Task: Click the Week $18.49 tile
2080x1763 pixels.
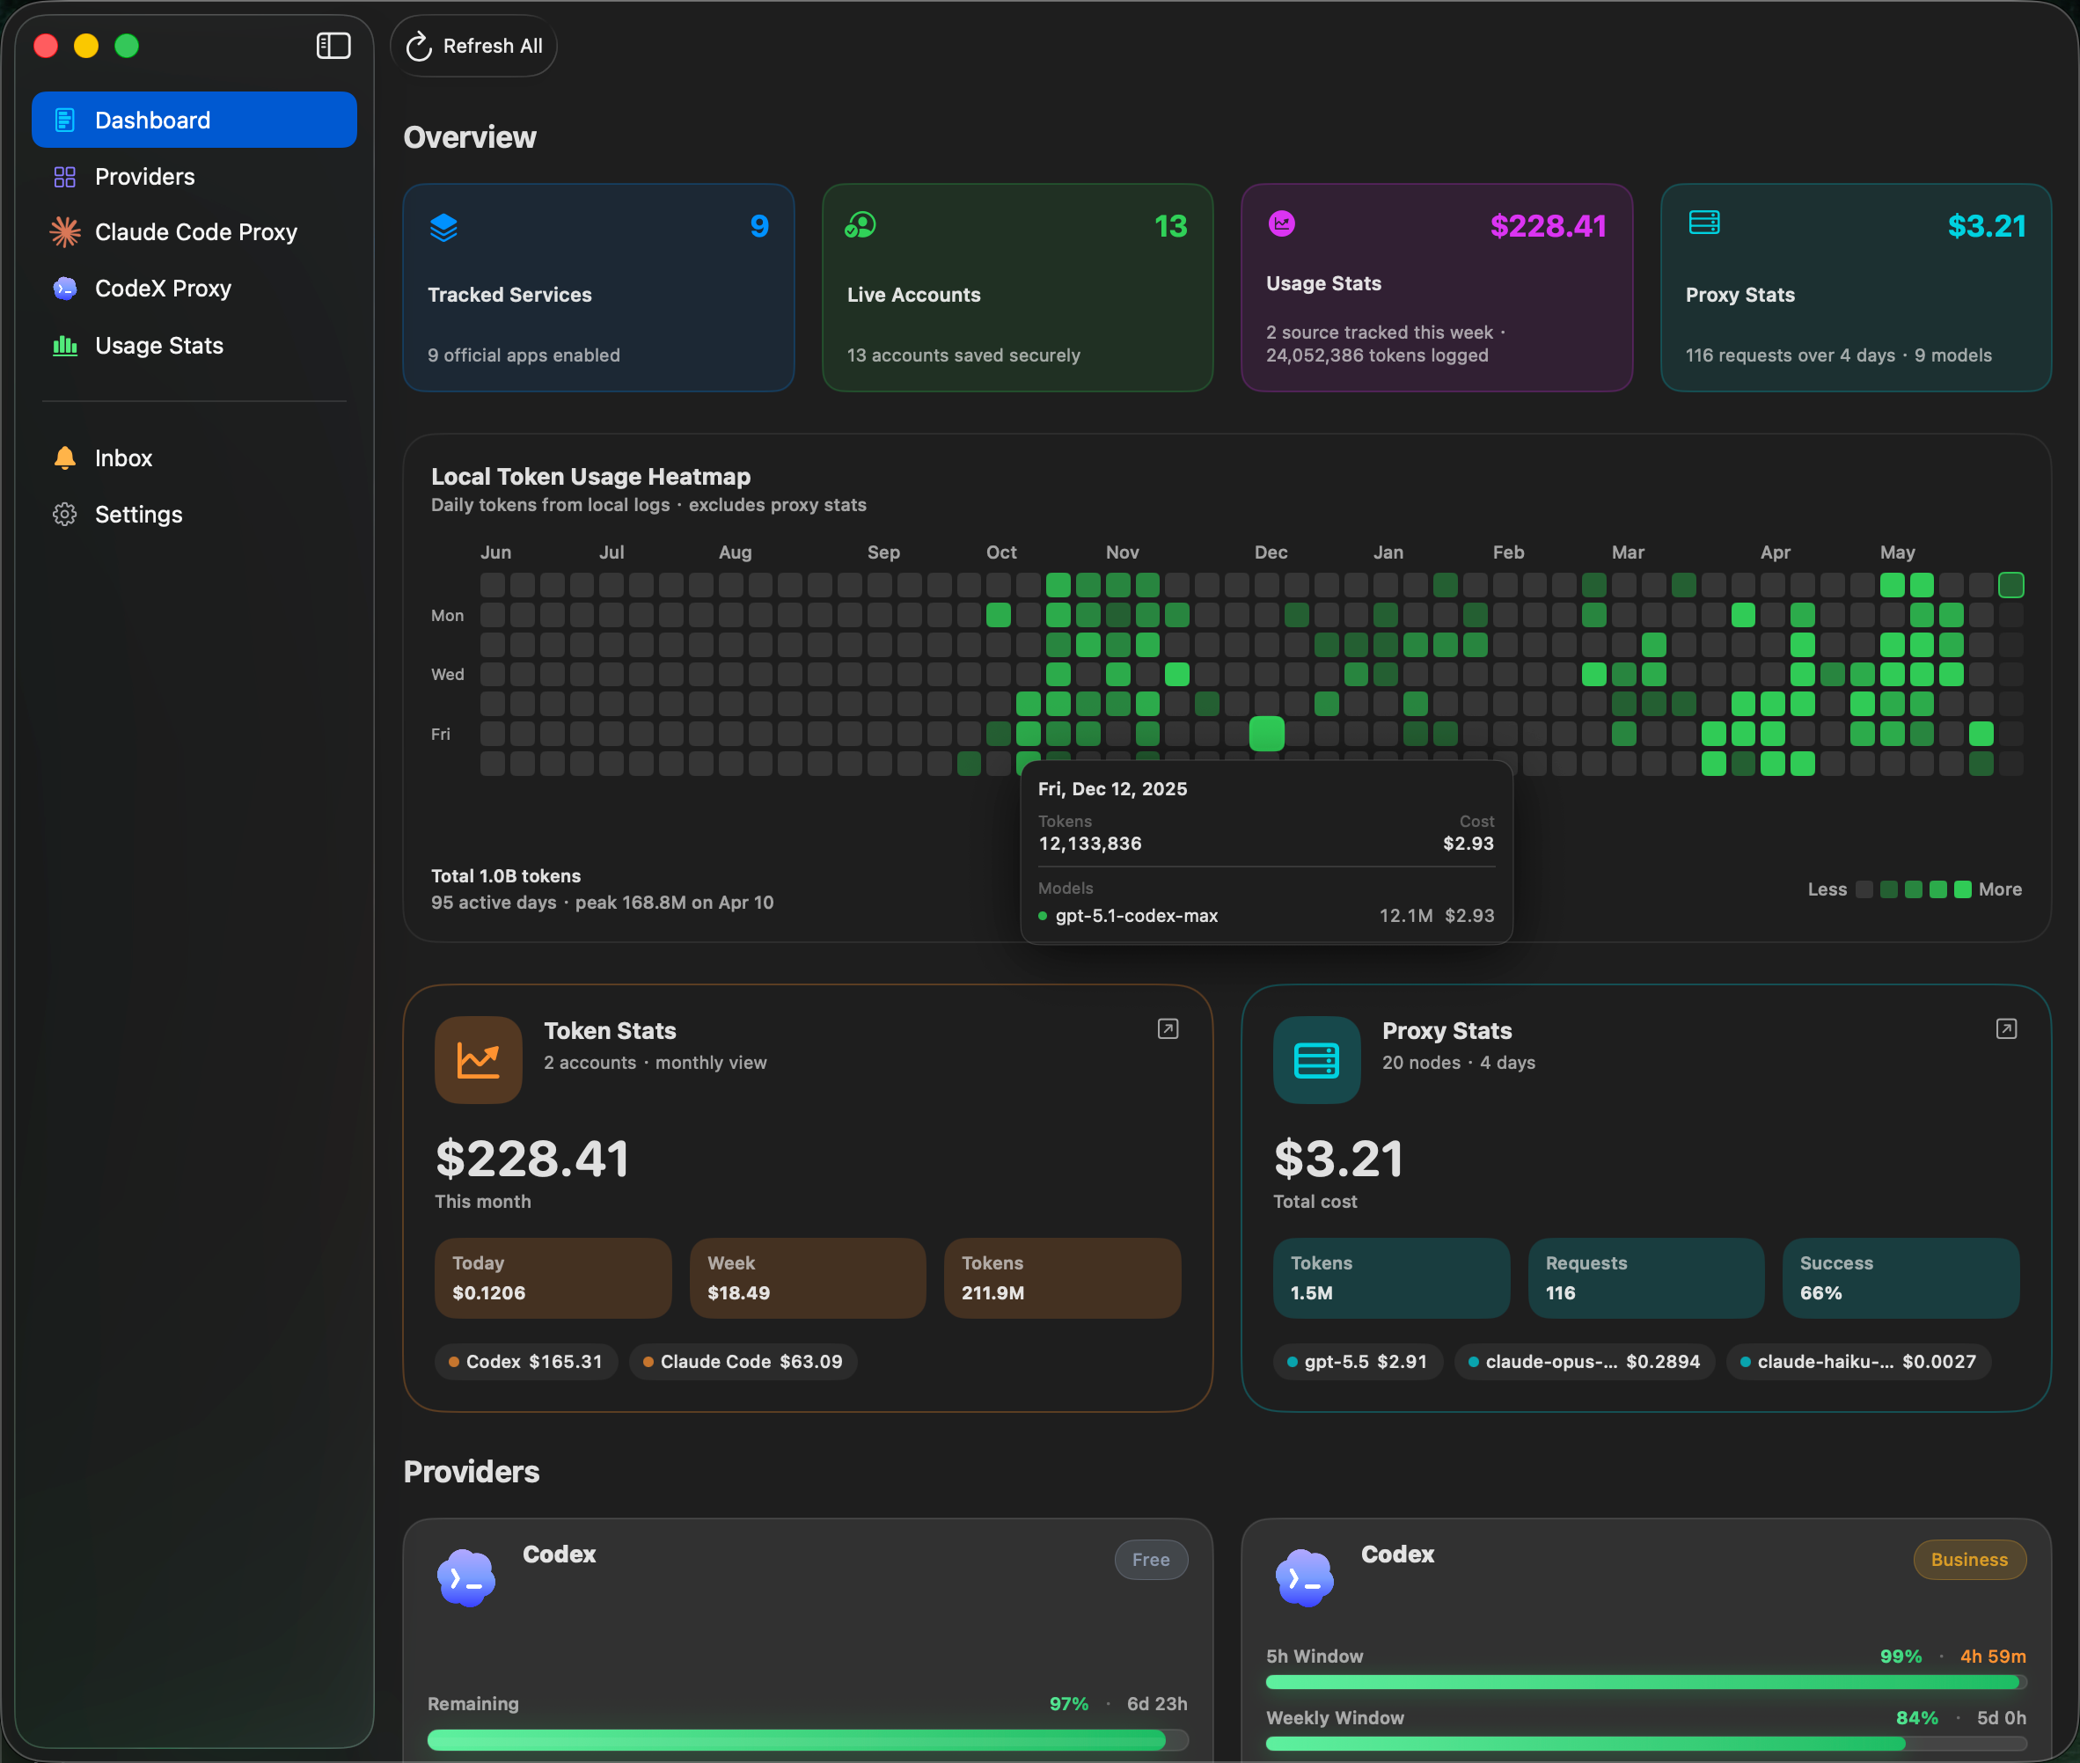Action: [808, 1278]
